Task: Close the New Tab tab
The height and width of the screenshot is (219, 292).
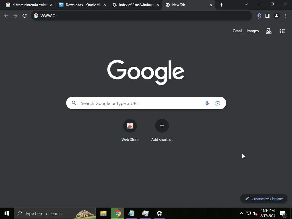Action: pyautogui.click(x=211, y=5)
